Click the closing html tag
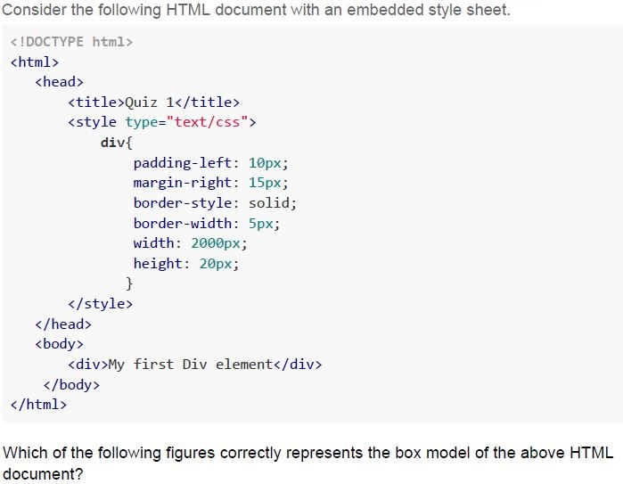 pos(38,405)
